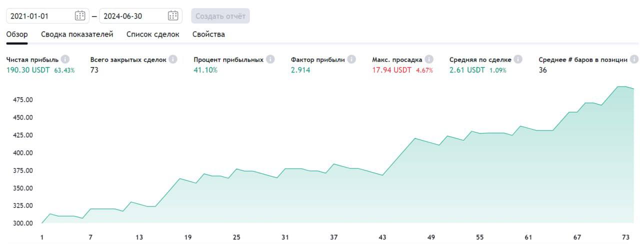Viewport: 640px width, 244px height.
Task: Select max drawdown percentage 4.67%
Action: (x=424, y=70)
